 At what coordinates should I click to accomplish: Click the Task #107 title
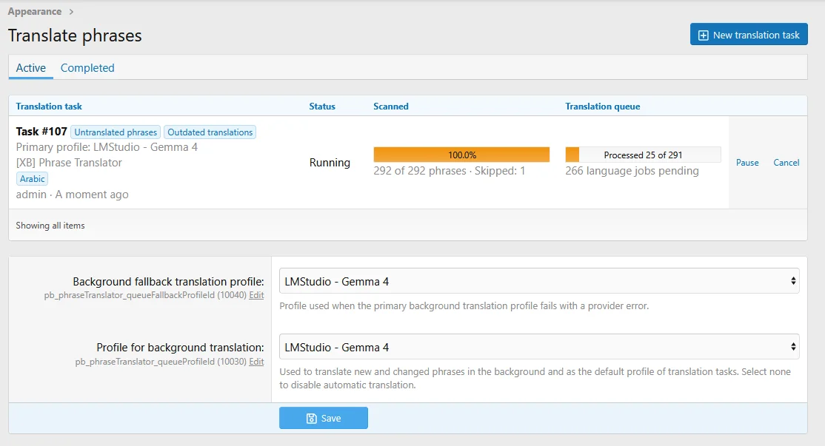coord(41,132)
